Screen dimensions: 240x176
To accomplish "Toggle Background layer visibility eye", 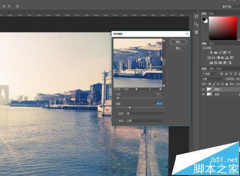I will pyautogui.click(x=203, y=94).
